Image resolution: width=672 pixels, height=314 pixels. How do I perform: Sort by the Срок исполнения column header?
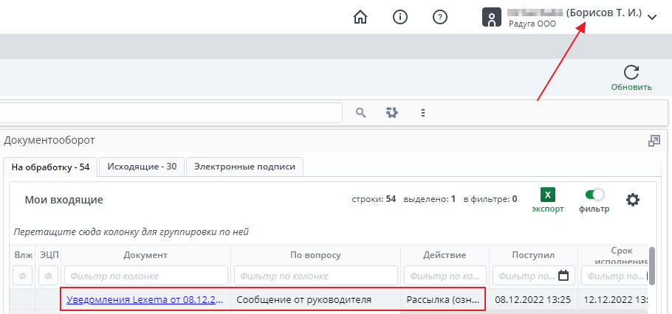[x=613, y=255]
